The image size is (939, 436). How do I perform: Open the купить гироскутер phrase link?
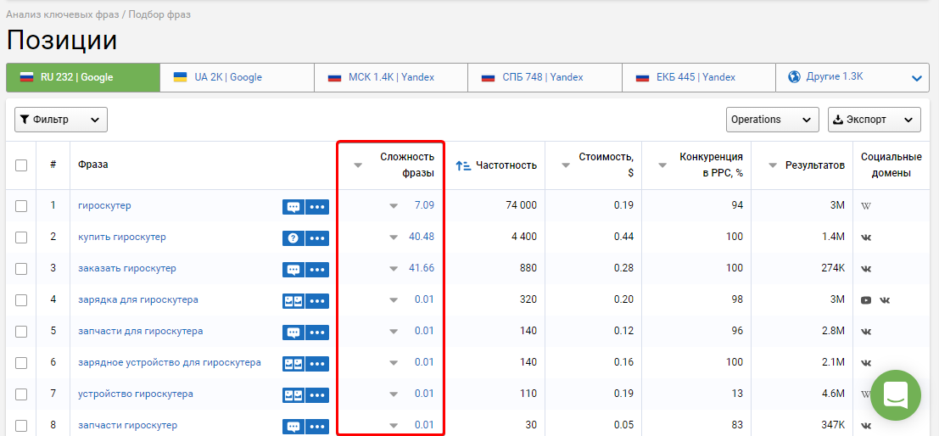click(121, 238)
